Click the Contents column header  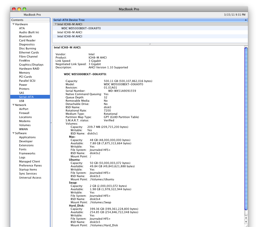tap(30, 20)
